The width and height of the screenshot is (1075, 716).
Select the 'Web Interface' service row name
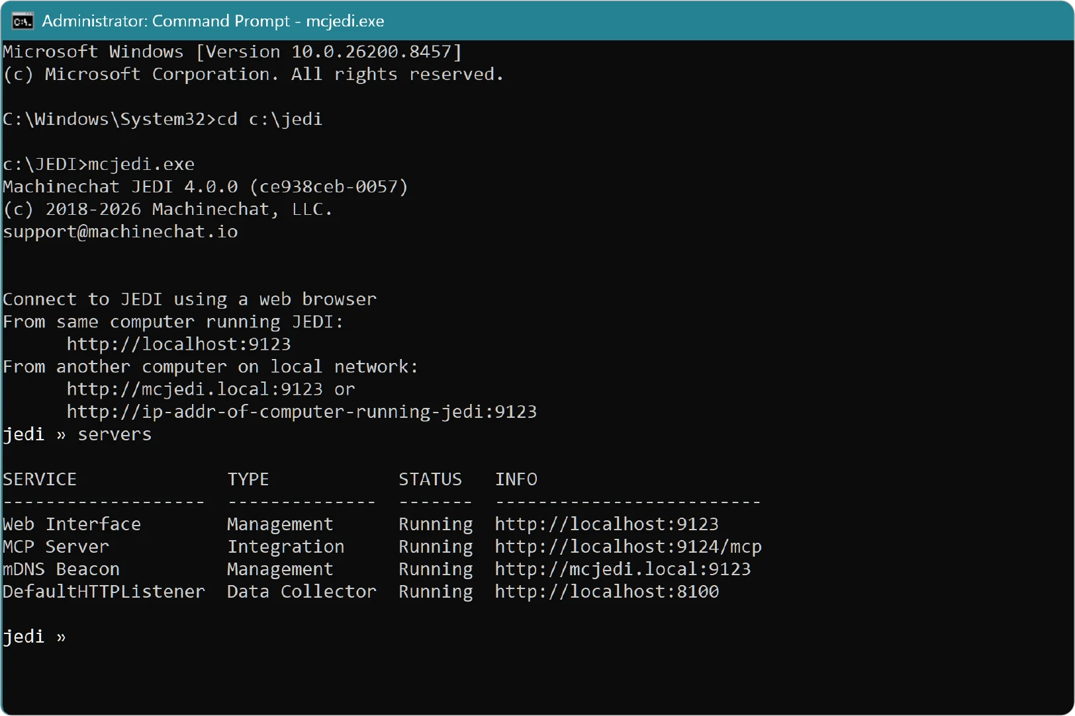(x=72, y=524)
